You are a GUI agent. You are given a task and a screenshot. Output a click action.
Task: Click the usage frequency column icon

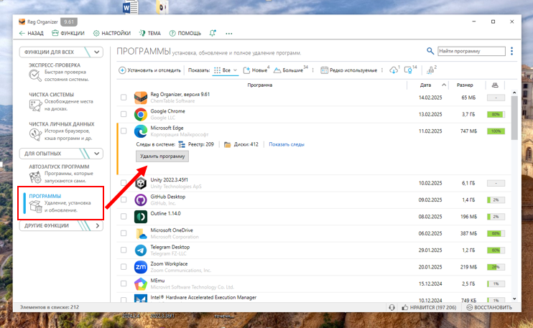pos(495,85)
